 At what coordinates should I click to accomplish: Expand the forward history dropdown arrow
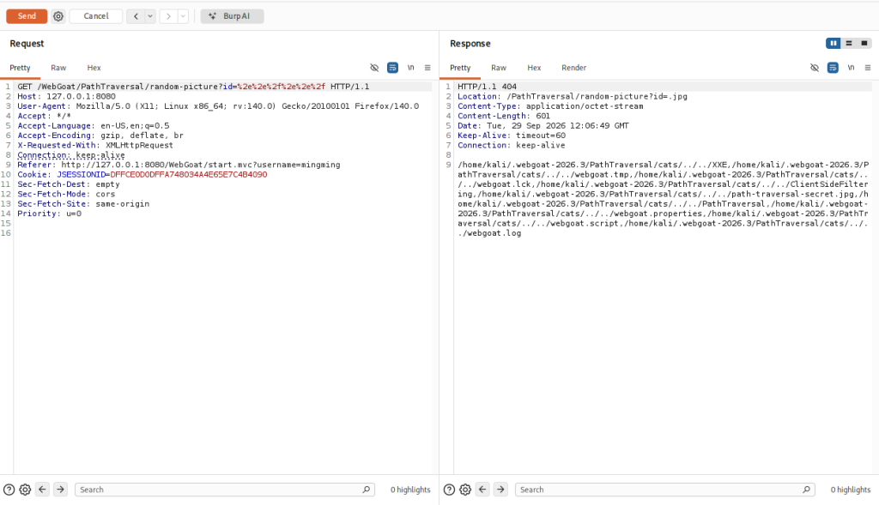pyautogui.click(x=183, y=16)
